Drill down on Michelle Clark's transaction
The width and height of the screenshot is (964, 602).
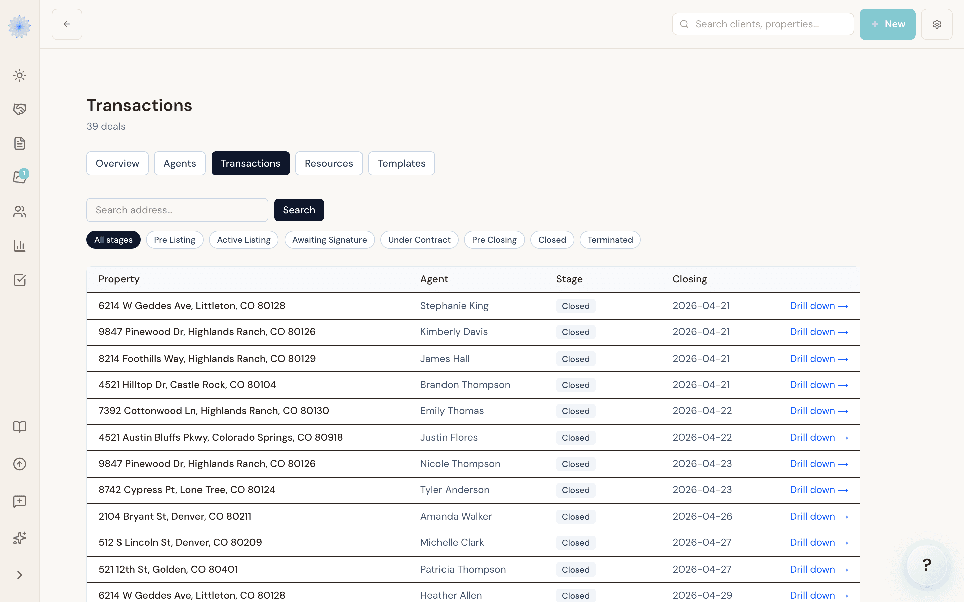click(819, 543)
